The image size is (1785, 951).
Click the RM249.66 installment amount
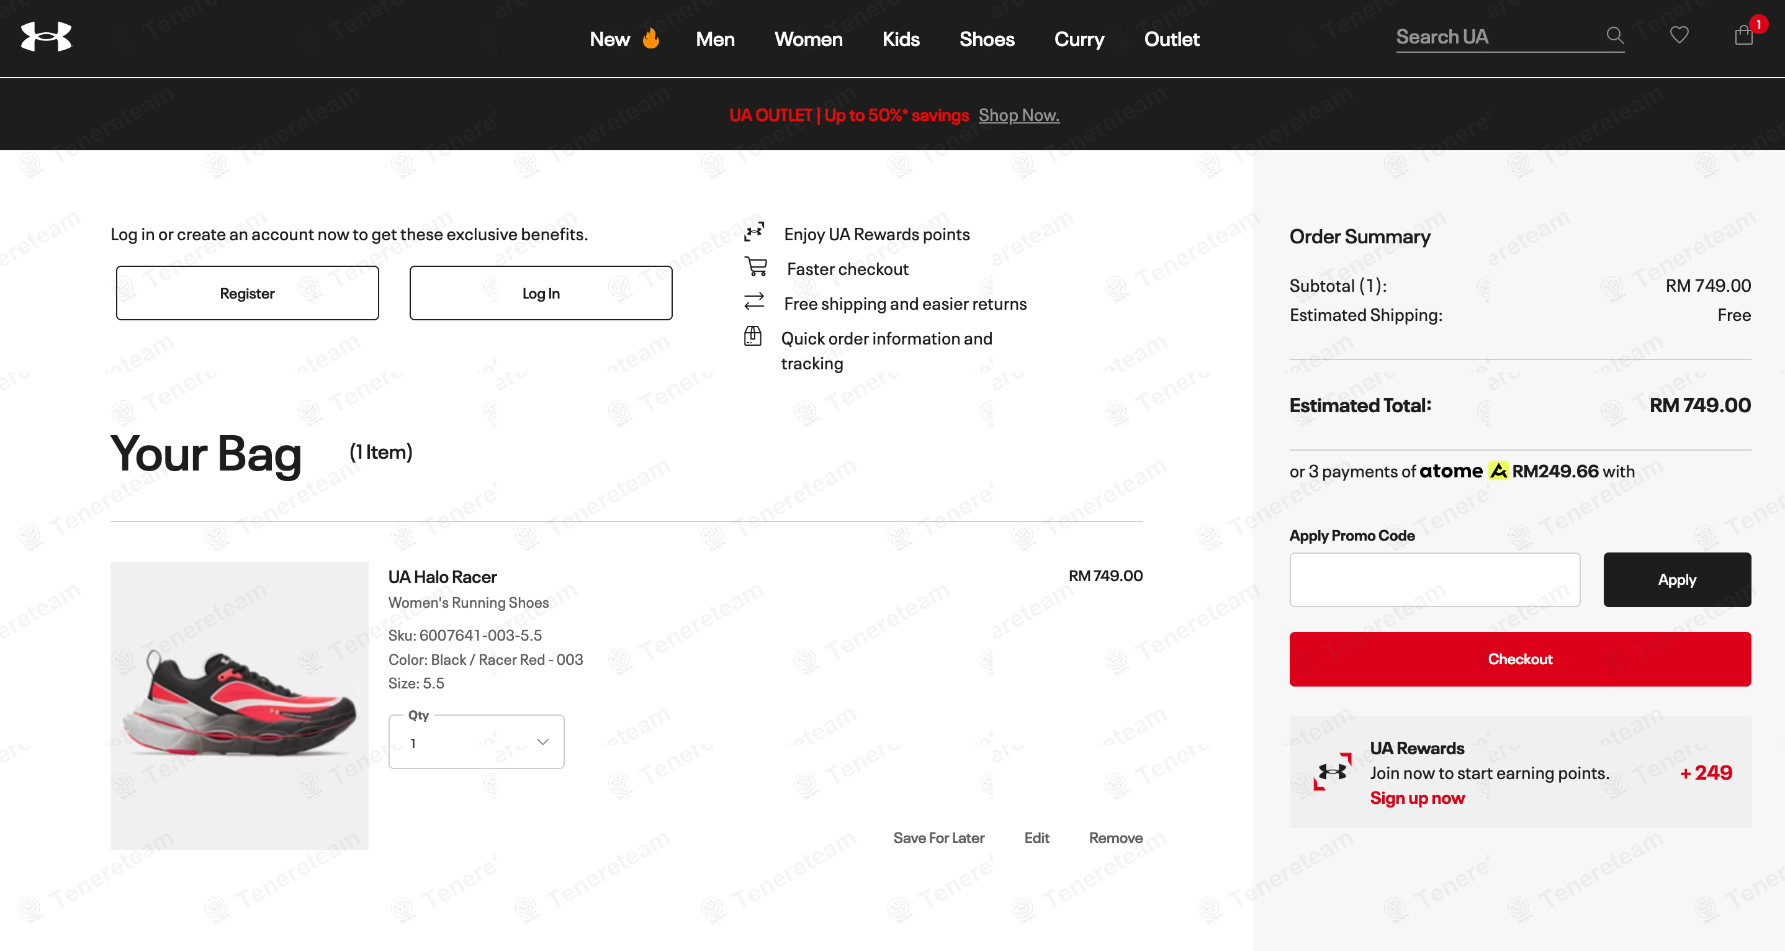(1555, 471)
